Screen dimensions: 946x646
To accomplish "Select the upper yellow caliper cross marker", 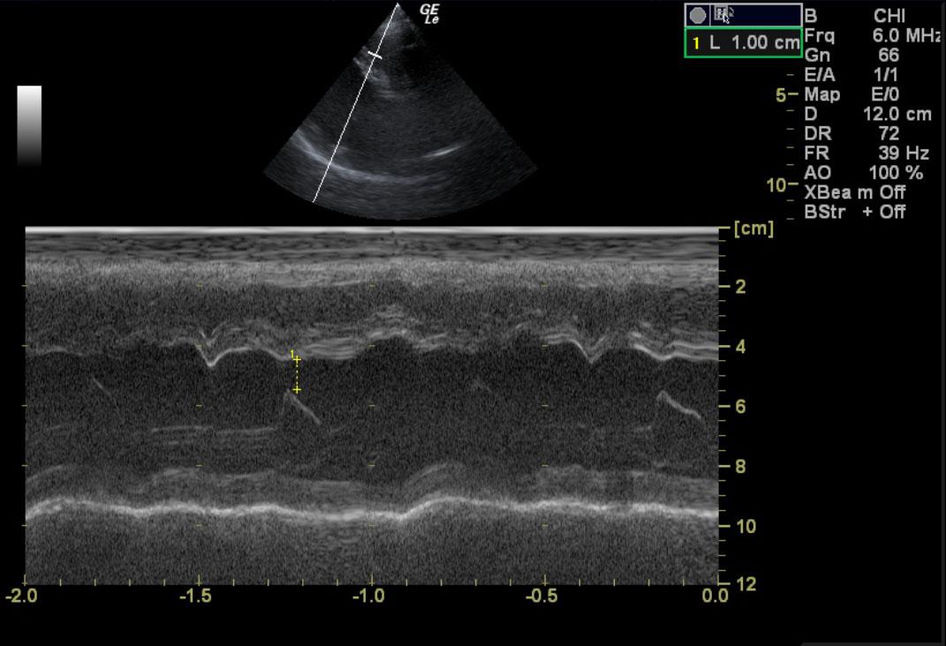I will pos(297,359).
